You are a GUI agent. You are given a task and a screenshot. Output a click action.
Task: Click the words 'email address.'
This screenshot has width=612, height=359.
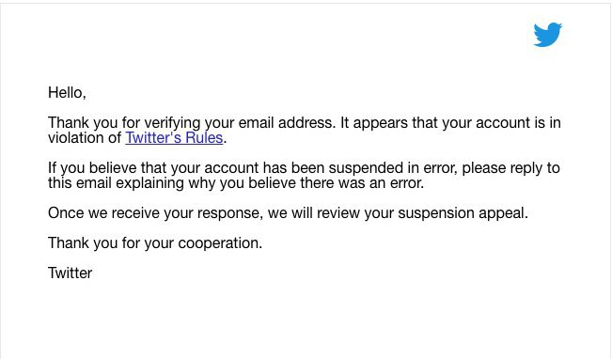pos(287,123)
